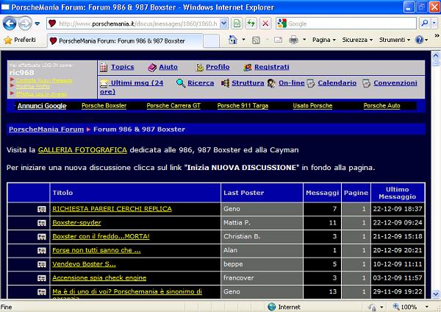Click the Calendario icon
This screenshot has height=312, width=441.
[x=310, y=83]
